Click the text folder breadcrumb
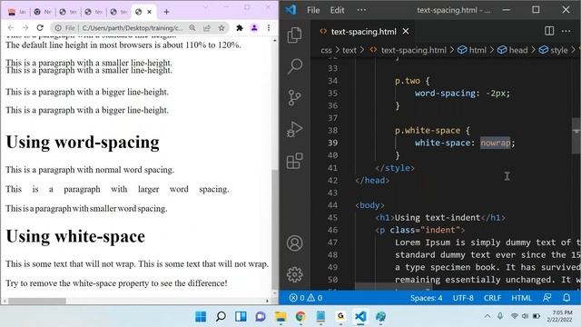The image size is (581, 327). (x=349, y=50)
